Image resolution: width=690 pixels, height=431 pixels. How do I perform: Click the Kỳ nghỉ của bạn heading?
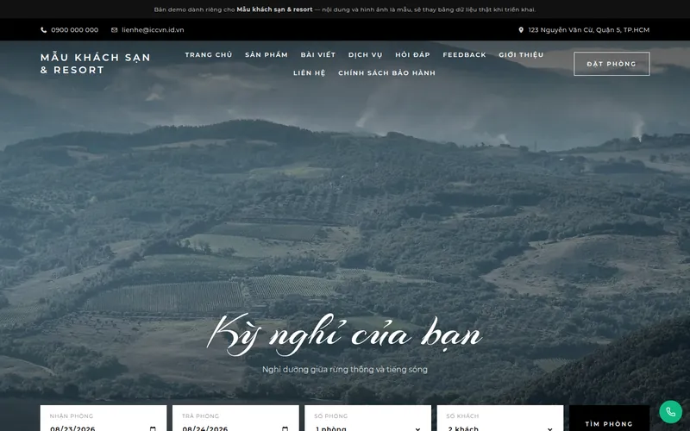344,335
